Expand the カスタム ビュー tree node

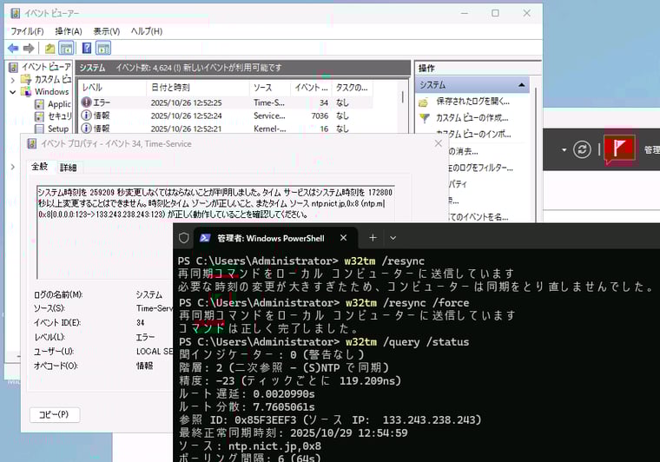pyautogui.click(x=13, y=80)
